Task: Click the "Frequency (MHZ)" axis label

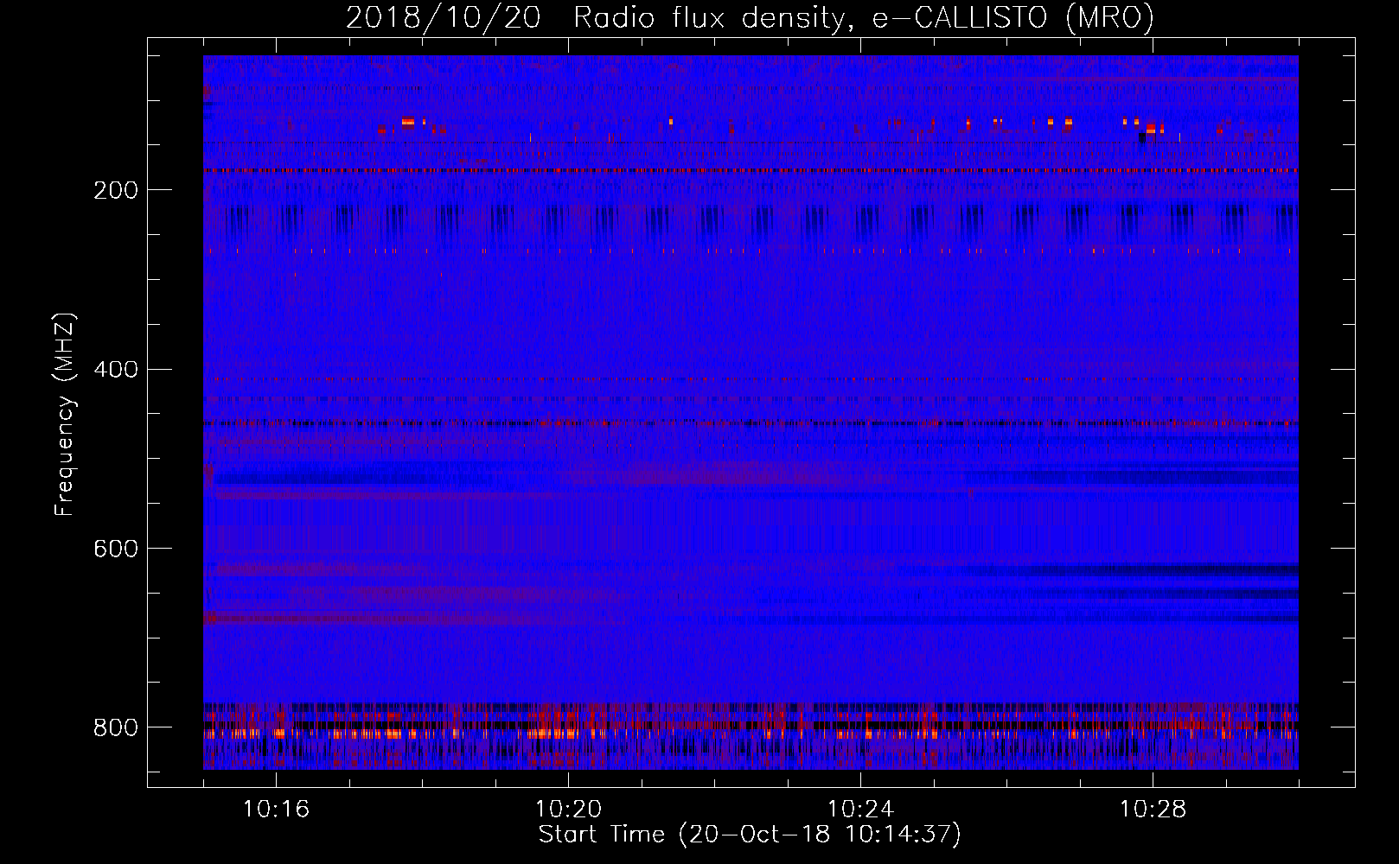Action: pyautogui.click(x=64, y=415)
